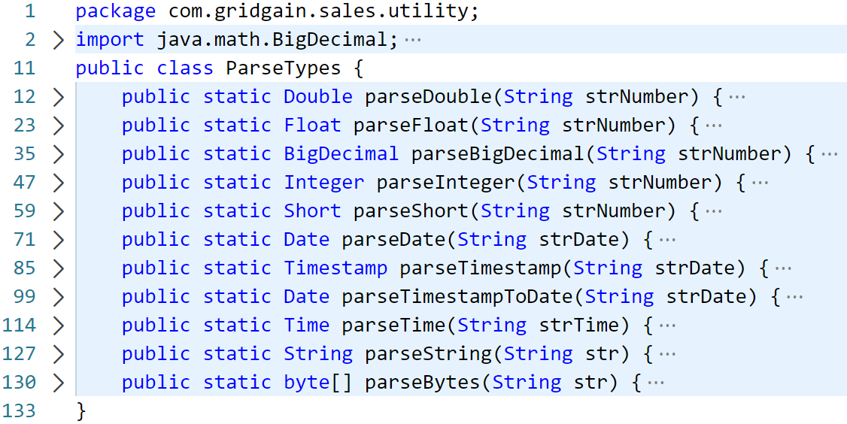Image resolution: width=847 pixels, height=424 pixels.
Task: Click line number 1 in gutter
Action: [29, 11]
